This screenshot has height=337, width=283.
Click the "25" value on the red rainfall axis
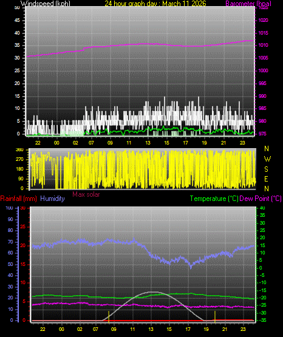(23, 227)
